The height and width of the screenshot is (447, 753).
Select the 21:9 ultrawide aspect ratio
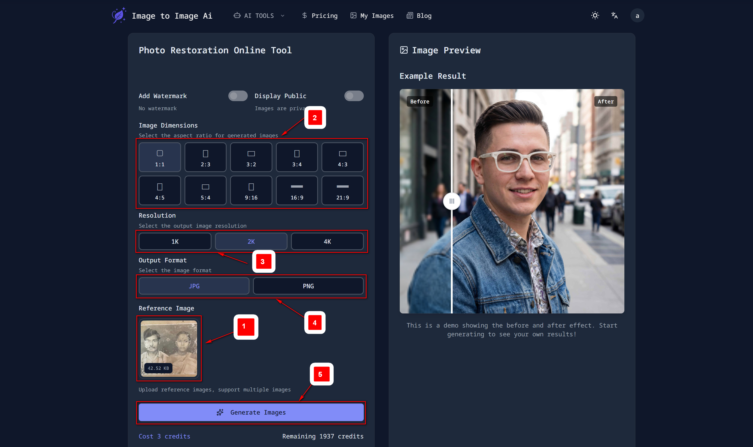pos(342,191)
